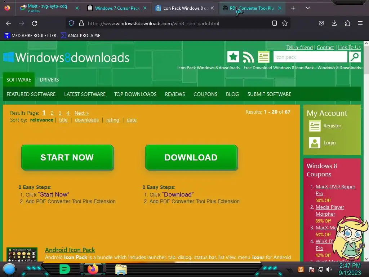Go back with the browser back arrow
The image size is (369, 277).
pyautogui.click(x=9, y=23)
